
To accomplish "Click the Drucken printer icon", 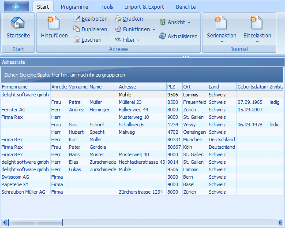I will pyautogui.click(x=118, y=19).
